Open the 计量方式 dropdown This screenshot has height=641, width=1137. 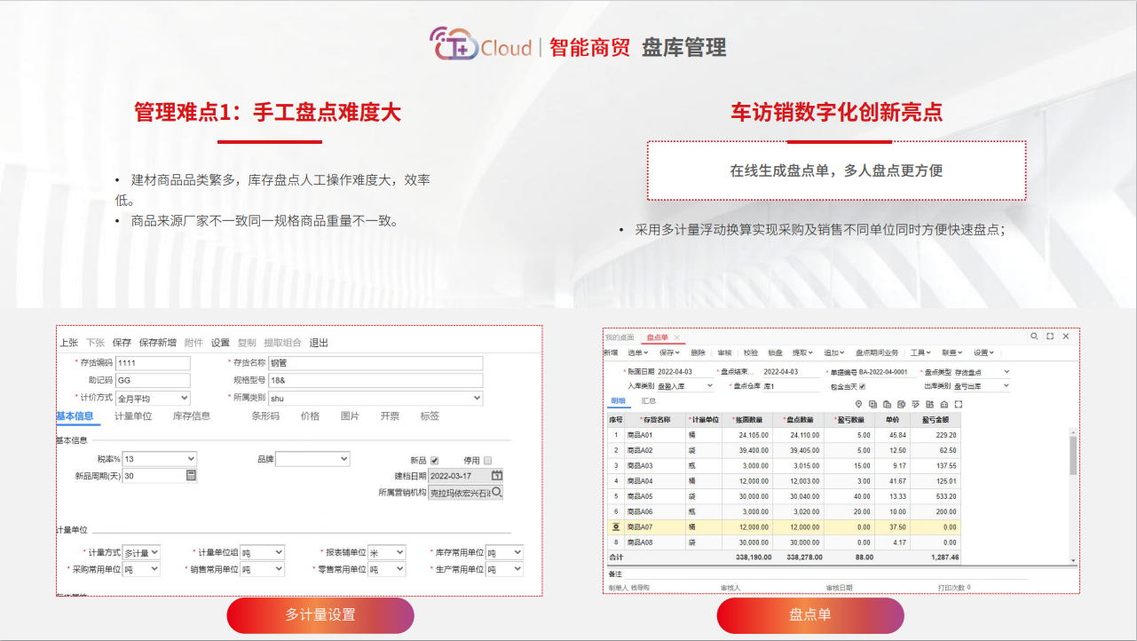pos(141,552)
